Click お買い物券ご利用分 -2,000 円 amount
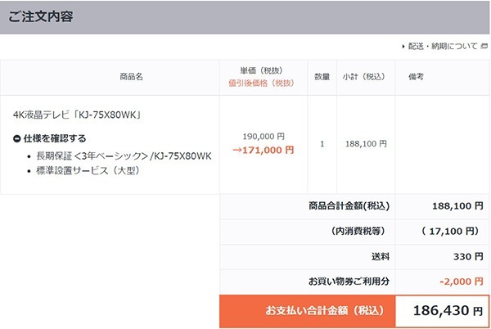This screenshot has height=329, width=491. pos(460,282)
